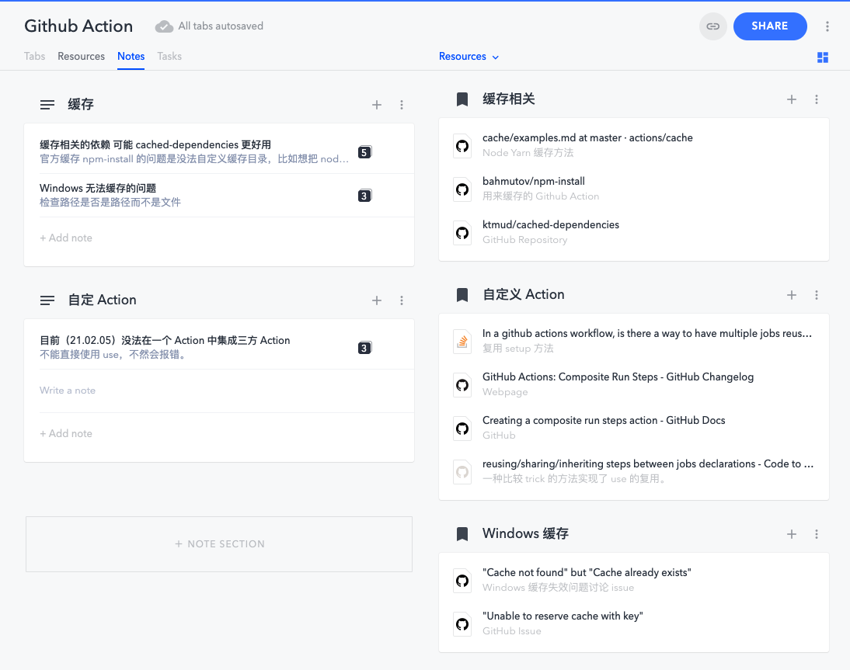The height and width of the screenshot is (670, 850).
Task: Open note 缓存相关的依赖 可能 cached-dependencies 更好用
Action: (x=155, y=144)
